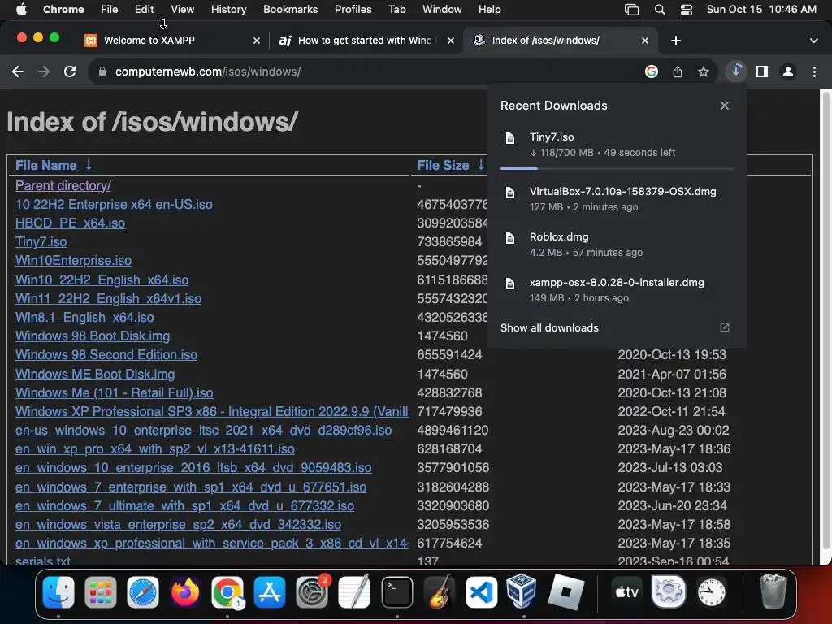Open the Google icon in address bar
This screenshot has height=624, width=832.
pyautogui.click(x=651, y=71)
